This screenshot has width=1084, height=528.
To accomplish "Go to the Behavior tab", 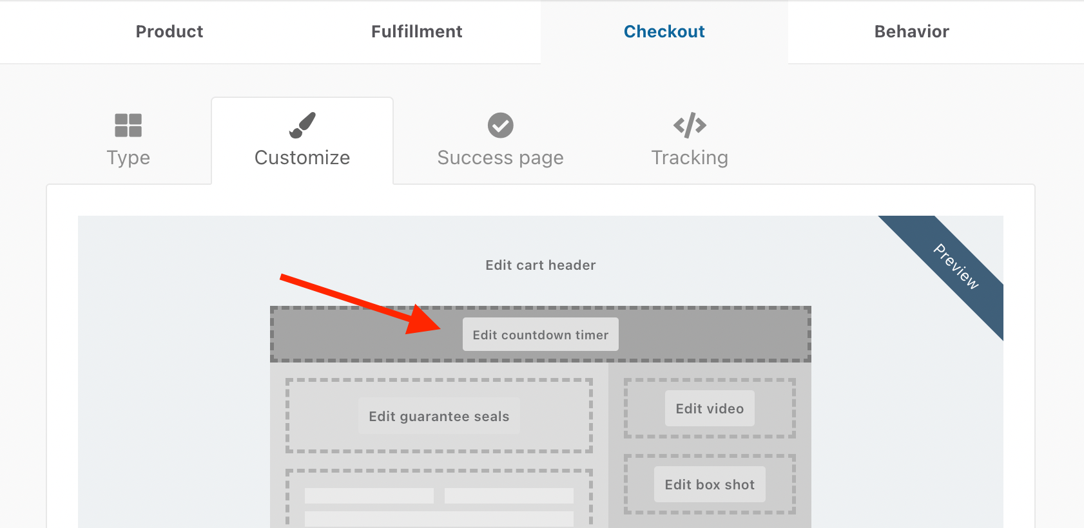I will point(911,32).
